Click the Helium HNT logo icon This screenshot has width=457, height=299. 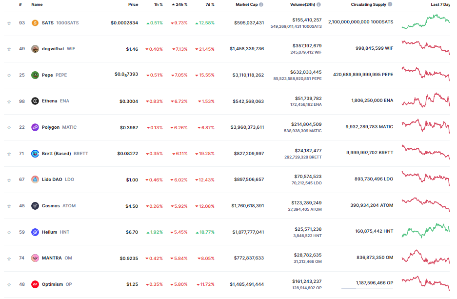(35, 232)
